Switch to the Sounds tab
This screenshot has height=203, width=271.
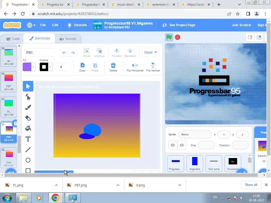[68, 39]
